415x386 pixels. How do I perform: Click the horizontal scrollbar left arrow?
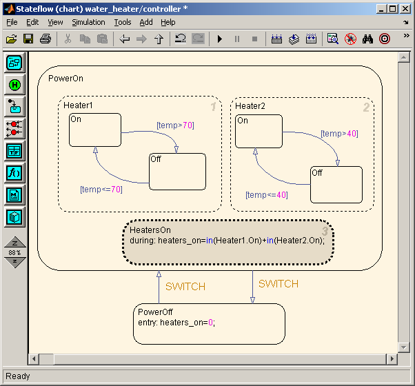click(x=34, y=359)
